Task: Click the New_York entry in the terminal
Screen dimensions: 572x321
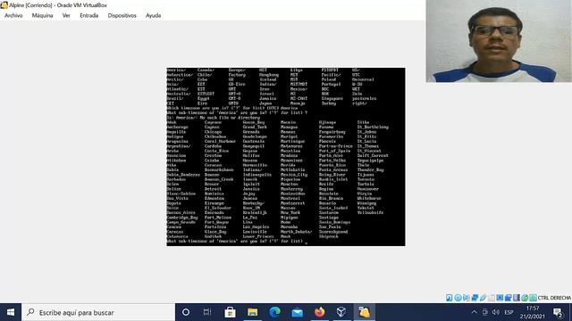Action: coord(290,212)
